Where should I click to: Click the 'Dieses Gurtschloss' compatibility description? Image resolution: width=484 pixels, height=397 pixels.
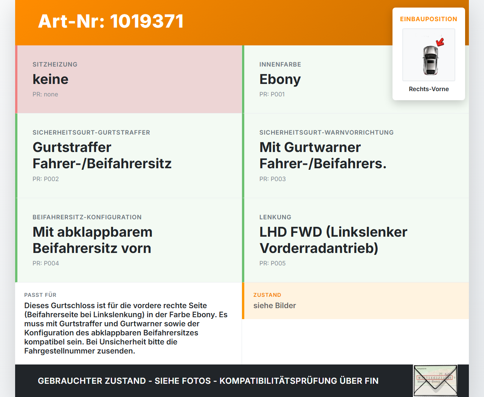pyautogui.click(x=126, y=328)
